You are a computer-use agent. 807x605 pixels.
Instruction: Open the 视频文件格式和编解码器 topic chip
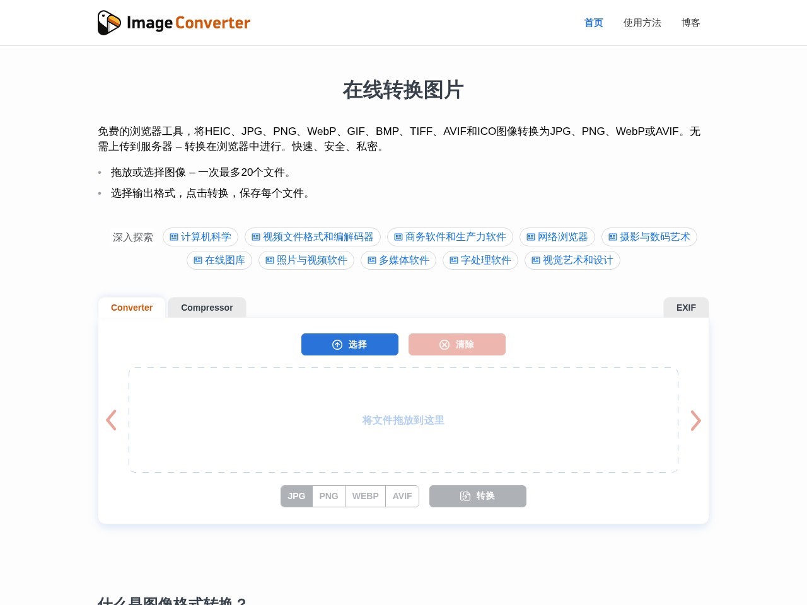pyautogui.click(x=313, y=237)
